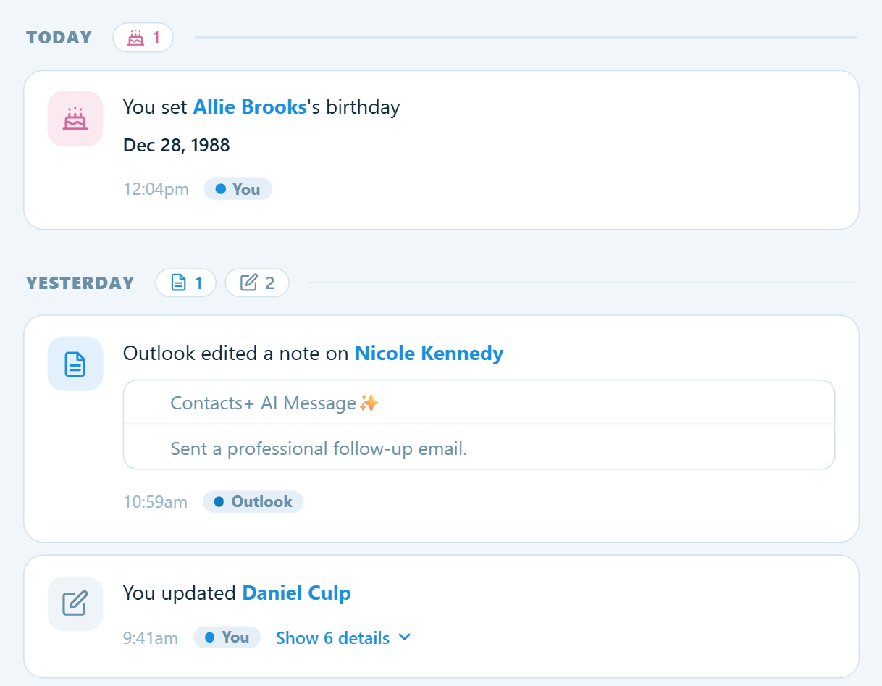
Task: Select note text about follow-up email
Action: 319,448
